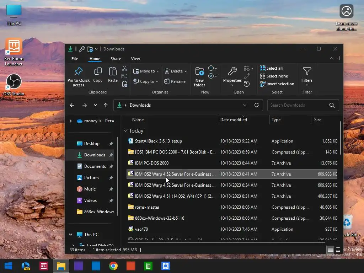Switch to the View tab
Screen dimensions: 364x273
pos(135,59)
